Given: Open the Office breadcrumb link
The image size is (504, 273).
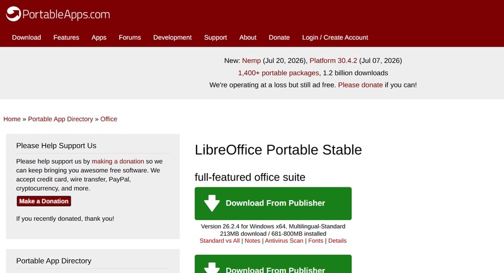Looking at the screenshot, I should point(108,119).
